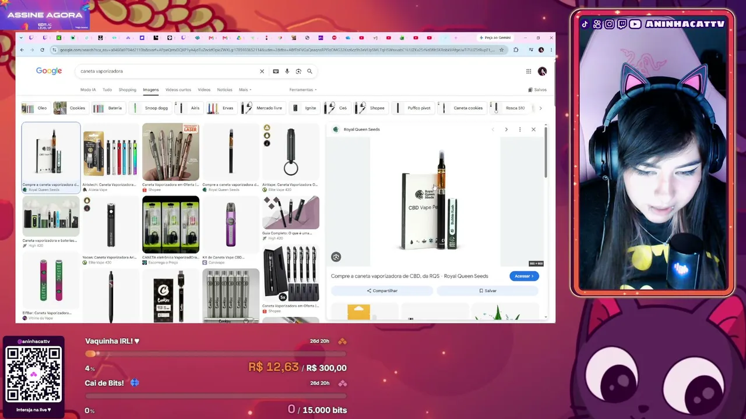Apply the Ervas filter chip
This screenshot has width=746, height=419.
click(220, 108)
